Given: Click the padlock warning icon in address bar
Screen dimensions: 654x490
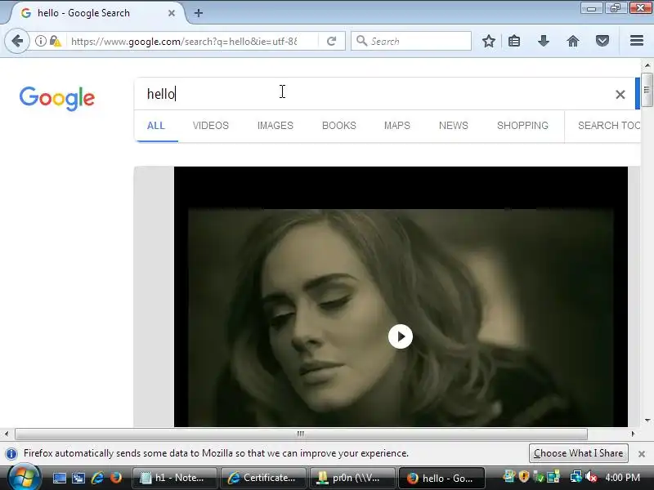Looking at the screenshot, I should click(55, 41).
